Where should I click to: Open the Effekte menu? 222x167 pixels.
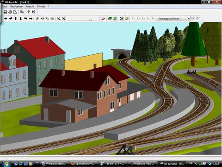click(41, 6)
